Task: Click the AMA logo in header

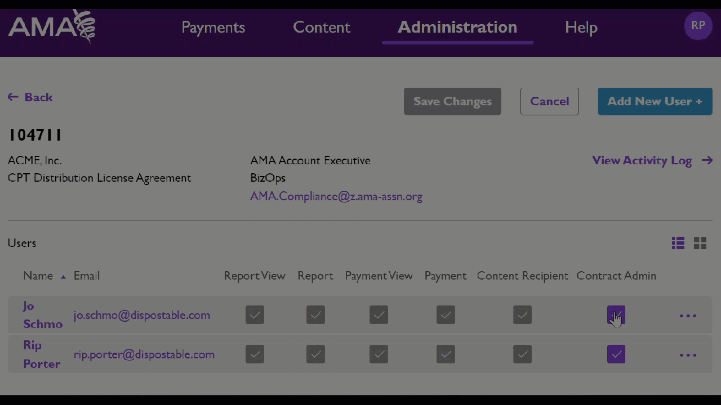Action: click(51, 26)
